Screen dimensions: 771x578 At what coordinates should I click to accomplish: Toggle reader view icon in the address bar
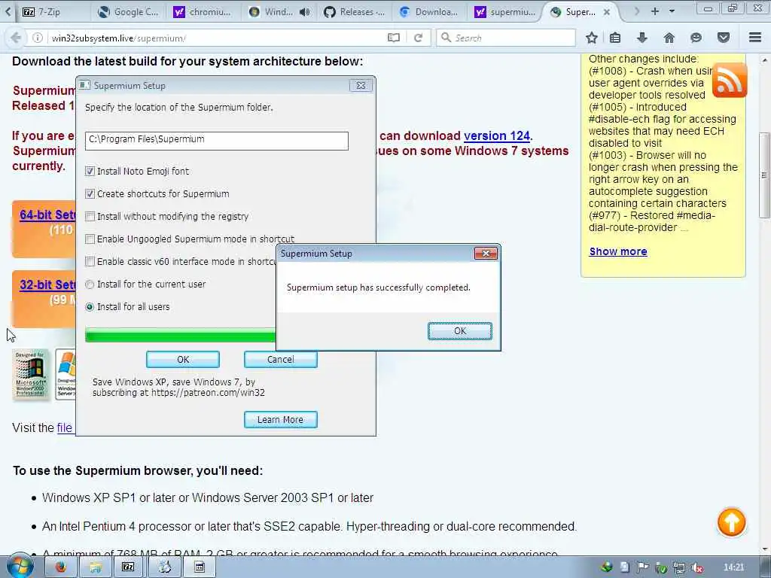point(393,38)
